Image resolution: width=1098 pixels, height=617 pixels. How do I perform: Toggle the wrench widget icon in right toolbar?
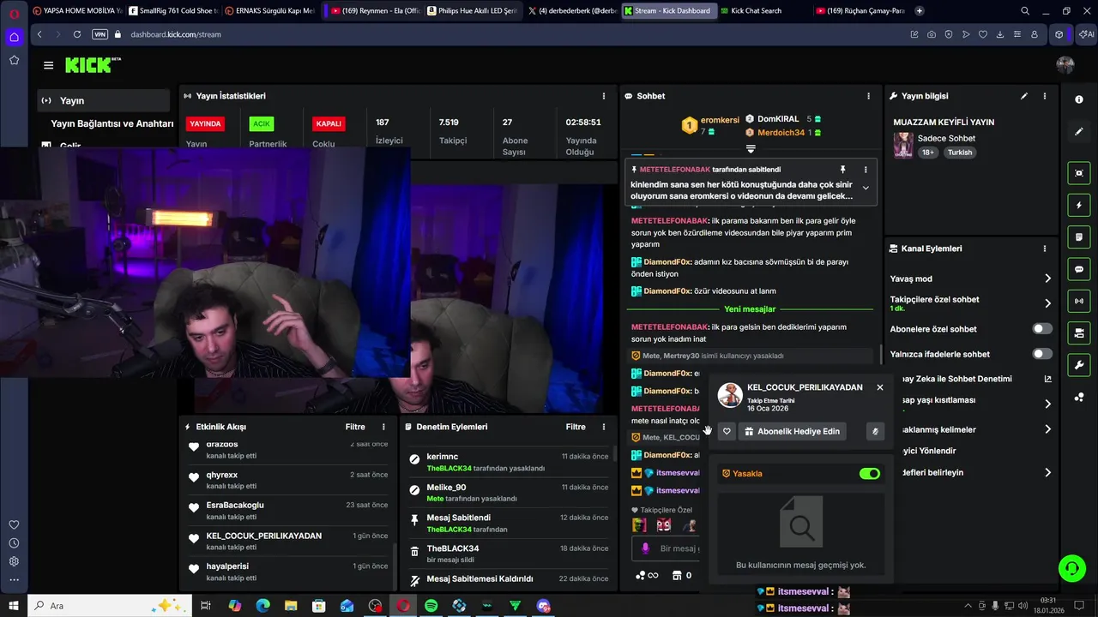1079,365
